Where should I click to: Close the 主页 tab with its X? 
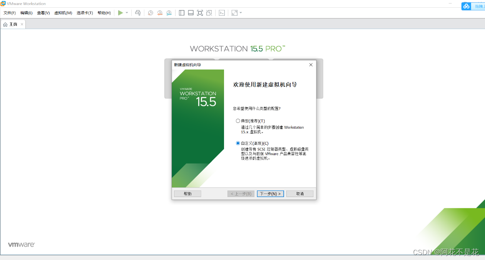click(x=22, y=24)
